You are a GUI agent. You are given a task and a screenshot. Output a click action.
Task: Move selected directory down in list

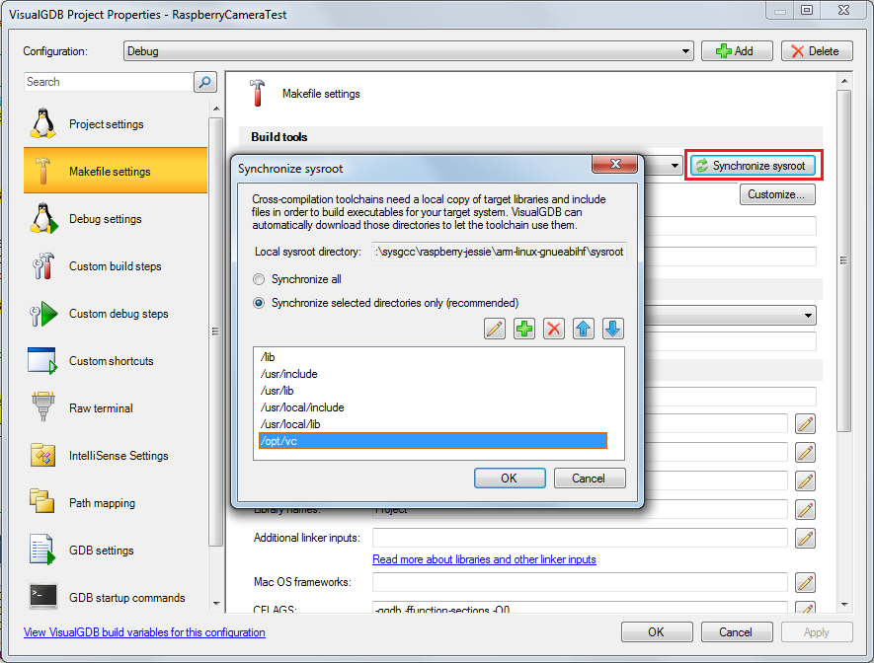[x=612, y=329]
